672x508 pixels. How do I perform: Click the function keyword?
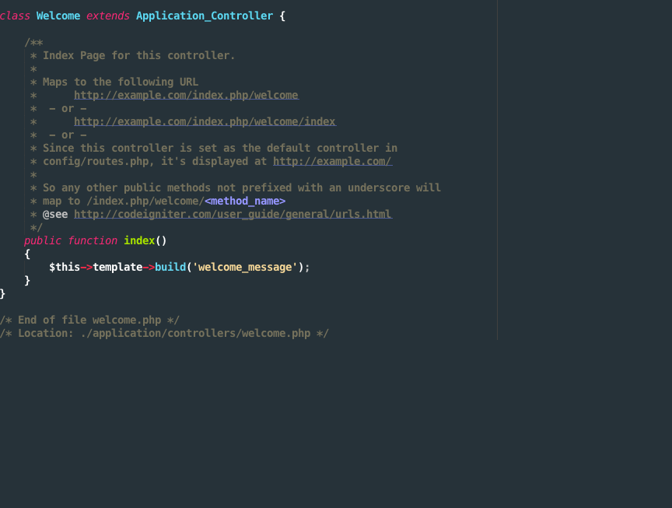click(93, 240)
